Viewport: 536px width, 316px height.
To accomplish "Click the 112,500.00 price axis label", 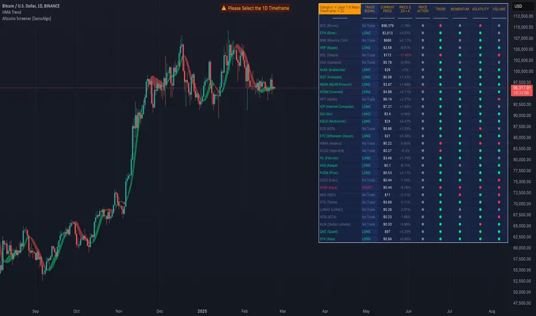I will point(523,16).
